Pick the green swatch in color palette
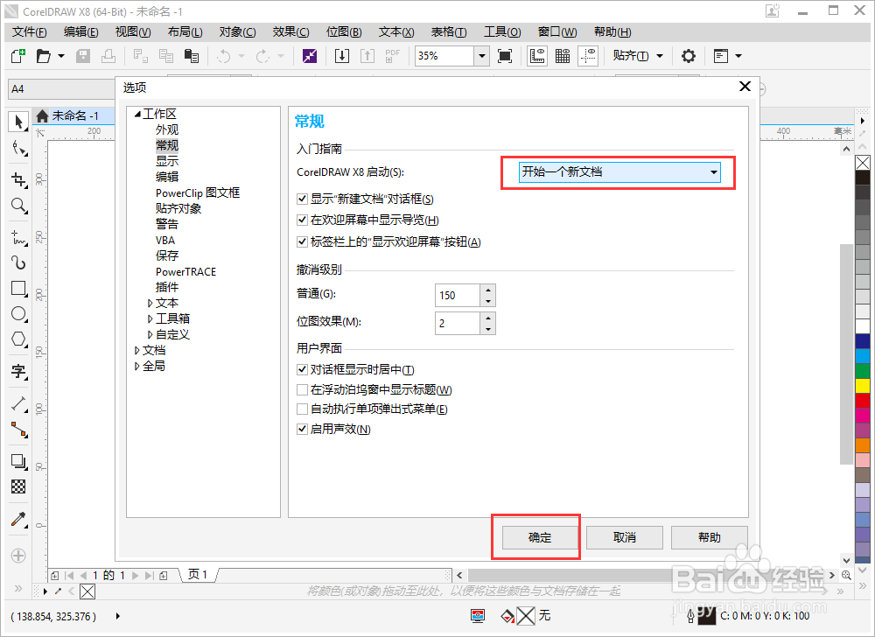The image size is (875, 637). tap(863, 370)
